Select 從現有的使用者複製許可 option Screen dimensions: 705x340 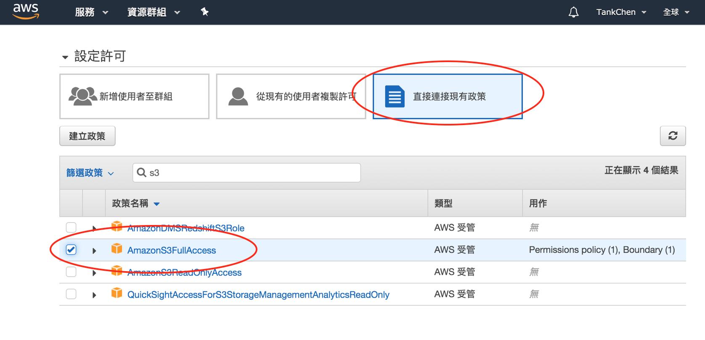[x=291, y=97]
